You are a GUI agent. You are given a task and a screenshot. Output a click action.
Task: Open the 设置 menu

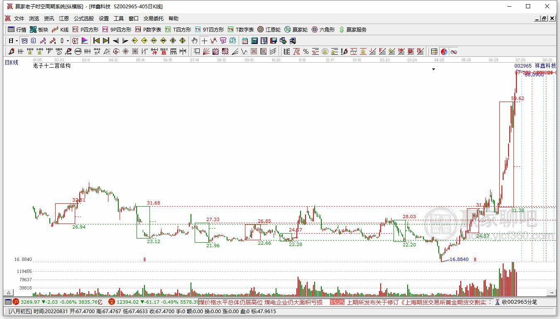click(104, 19)
